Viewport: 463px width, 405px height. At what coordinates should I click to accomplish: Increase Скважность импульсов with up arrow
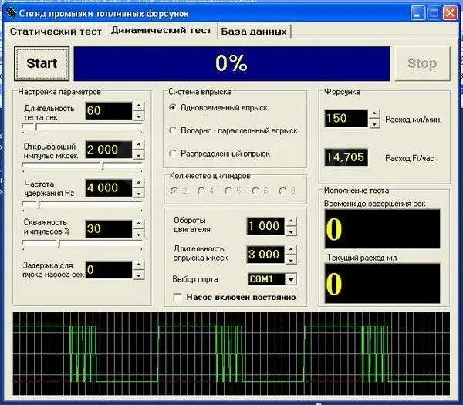(x=138, y=224)
